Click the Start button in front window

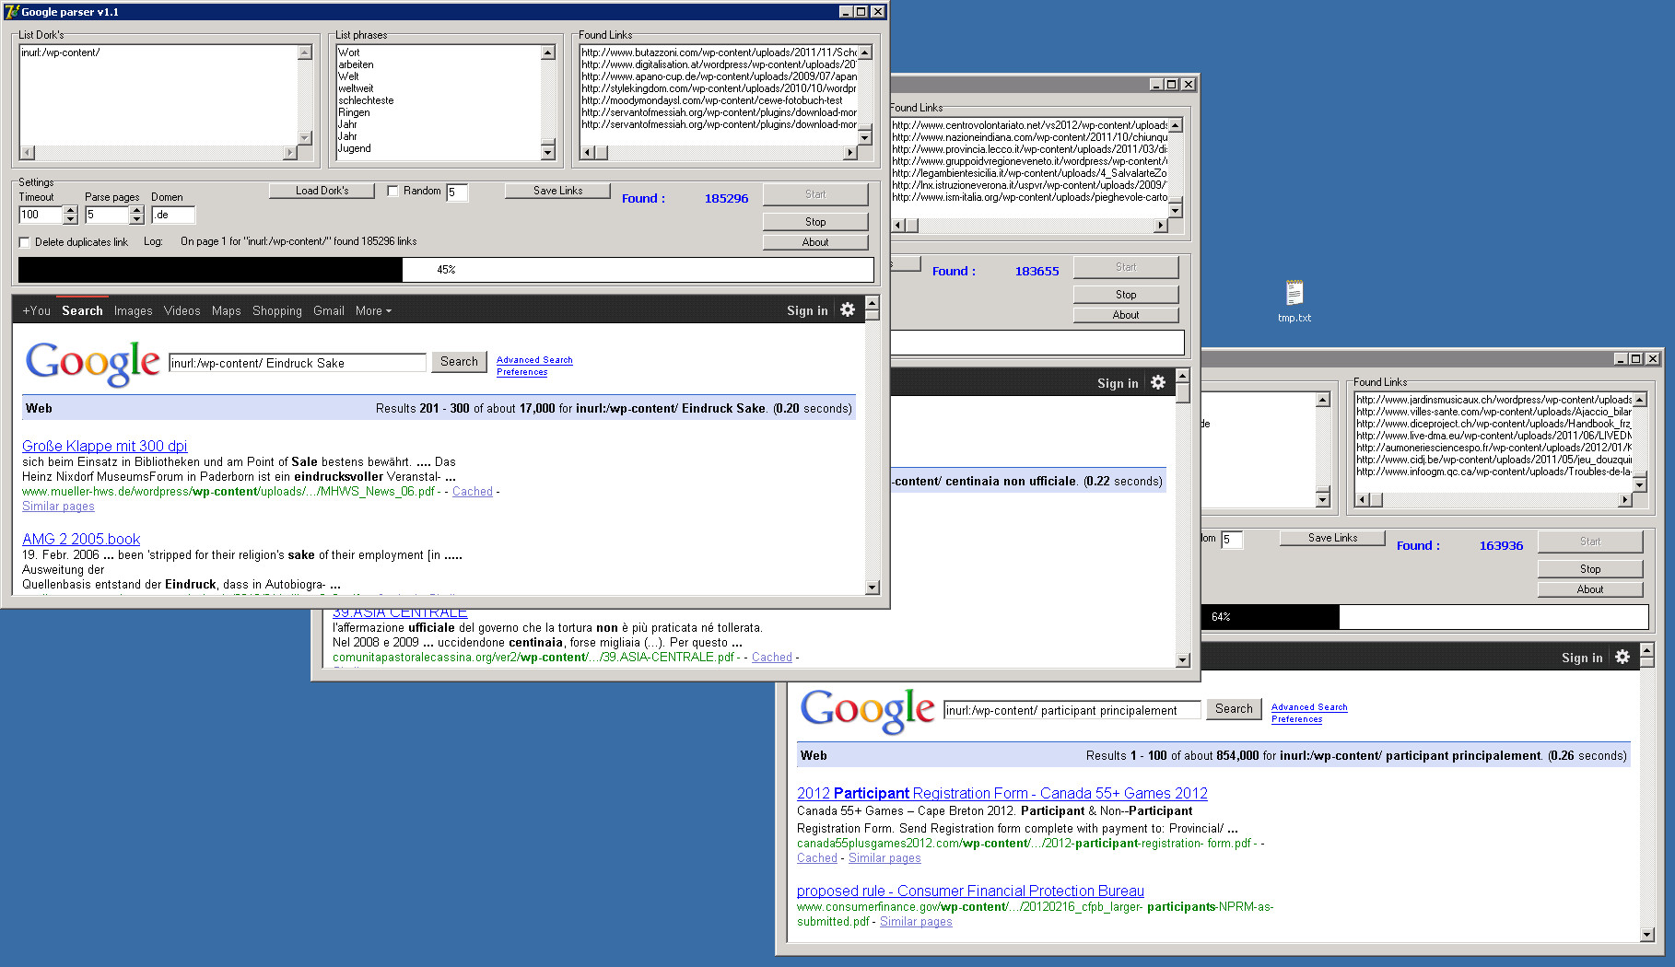815,194
